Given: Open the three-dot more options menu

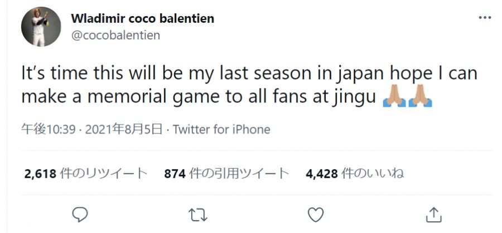Looking at the screenshot, I should pos(485,17).
